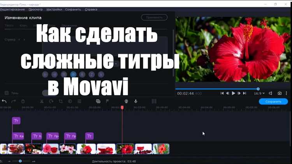The width and height of the screenshot is (292, 164).
Task: Click the Применить button
Action: 154,17
